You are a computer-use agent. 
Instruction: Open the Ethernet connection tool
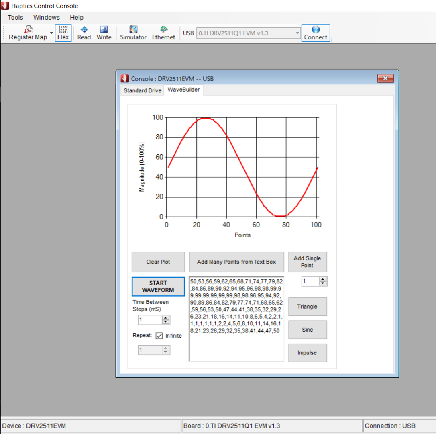point(163,33)
